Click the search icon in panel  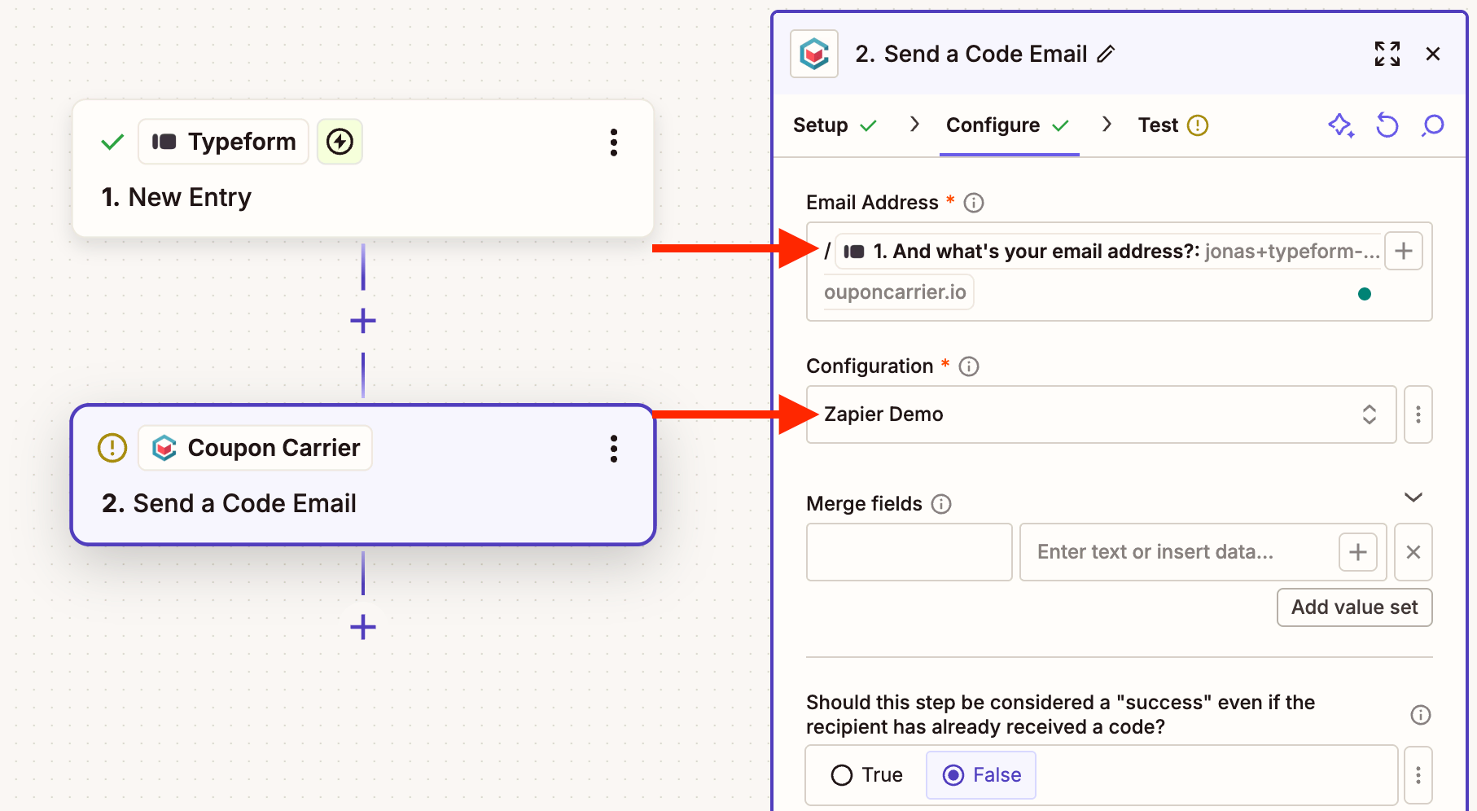coord(1433,125)
